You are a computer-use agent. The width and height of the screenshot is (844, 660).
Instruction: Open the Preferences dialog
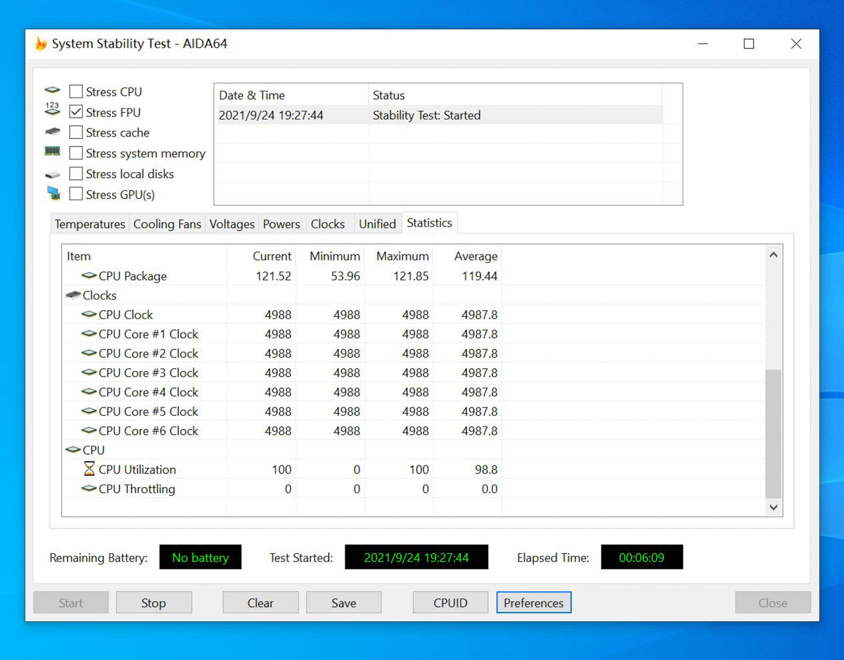coord(533,602)
